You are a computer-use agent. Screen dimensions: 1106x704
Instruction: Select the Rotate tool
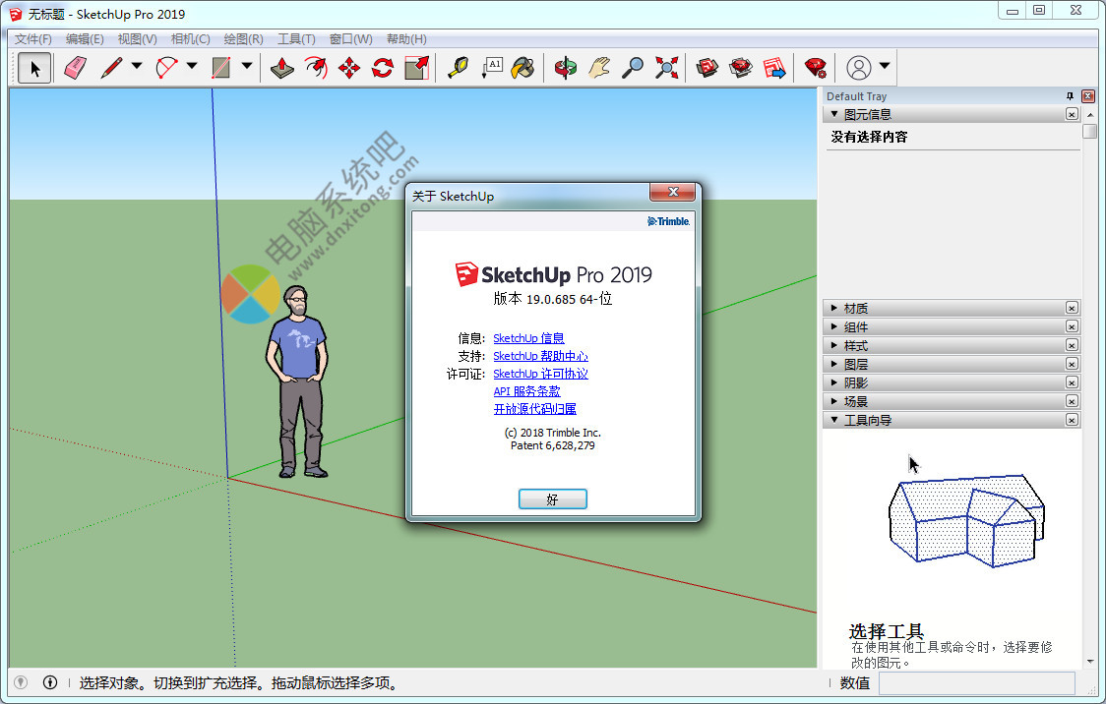tap(383, 68)
